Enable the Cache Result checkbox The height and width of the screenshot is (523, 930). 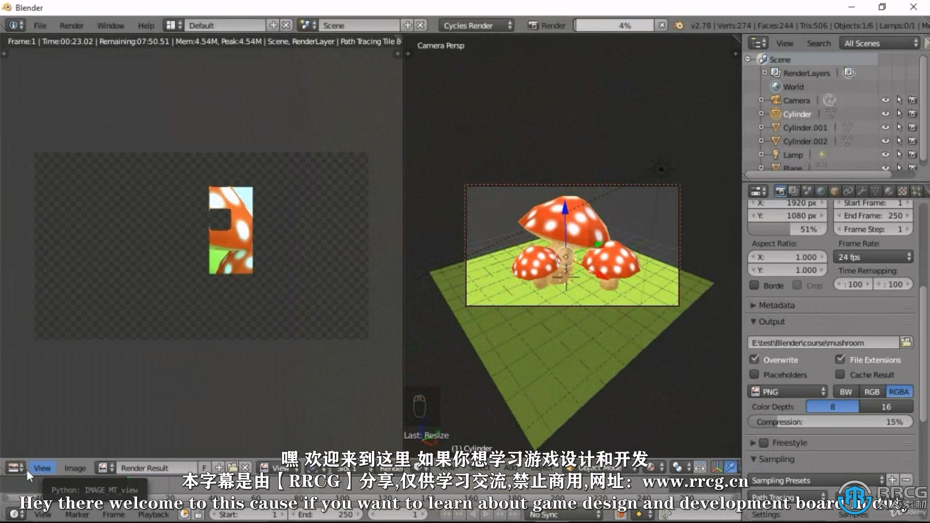(x=841, y=375)
